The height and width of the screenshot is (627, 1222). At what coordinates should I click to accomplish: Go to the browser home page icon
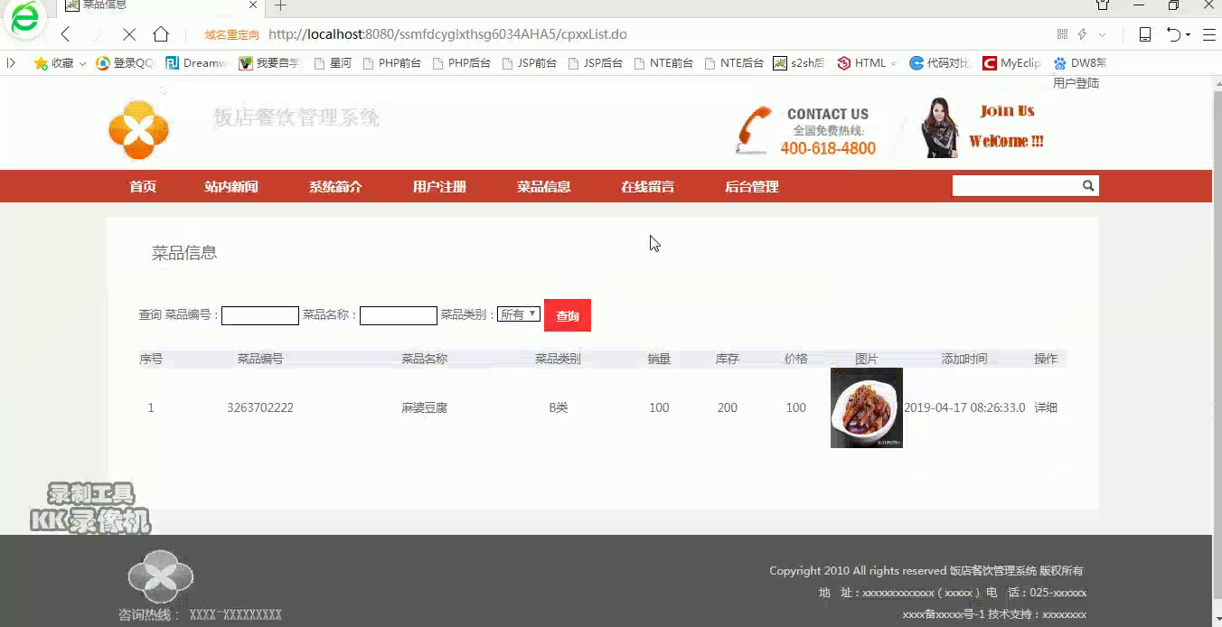click(x=161, y=34)
